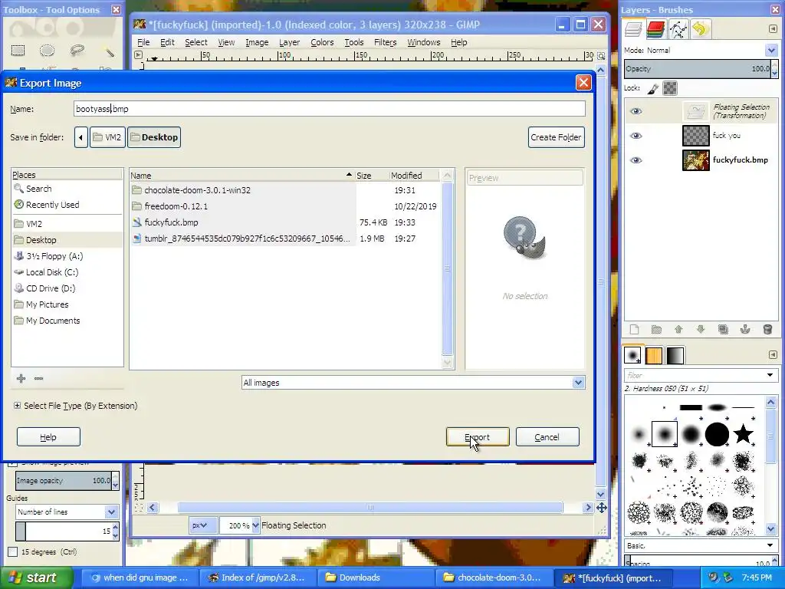The width and height of the screenshot is (785, 589).
Task: Toggle visibility of 'fuck you' layer
Action: 636,136
